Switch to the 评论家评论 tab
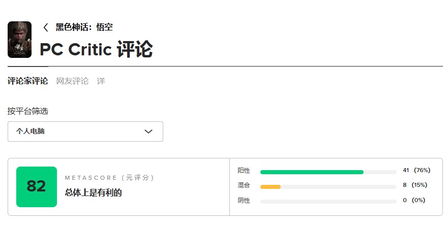The width and height of the screenshot is (448, 227). [x=28, y=81]
